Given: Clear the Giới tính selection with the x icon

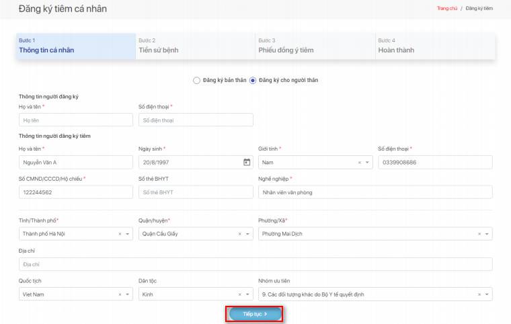Looking at the screenshot, I should point(359,162).
